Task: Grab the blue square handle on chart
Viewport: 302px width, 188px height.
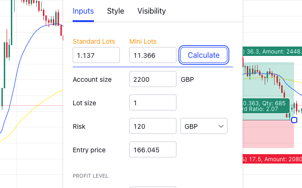Action: click(x=294, y=120)
